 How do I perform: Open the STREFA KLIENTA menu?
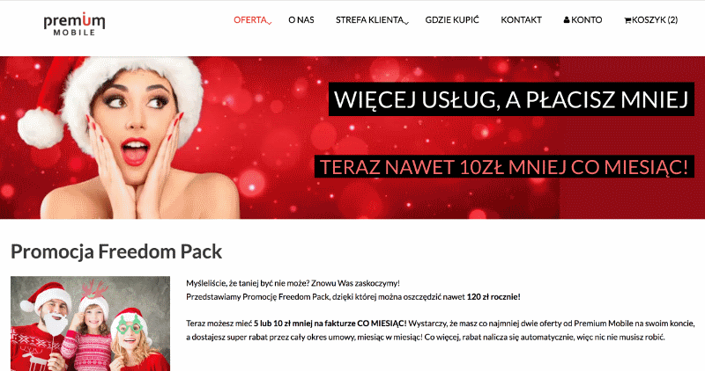coord(369,19)
